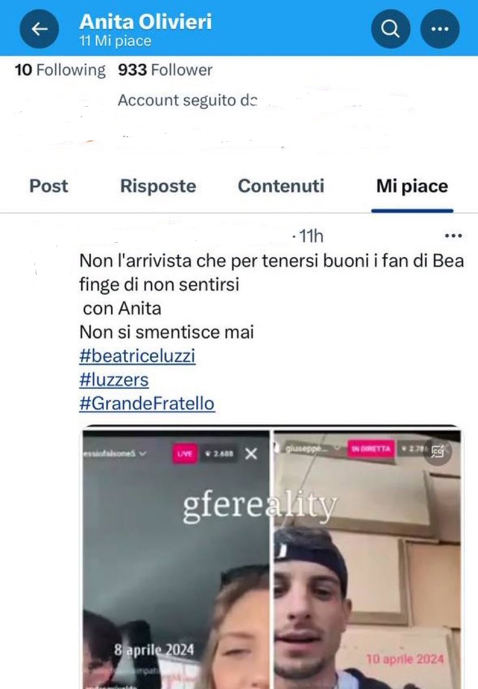
Task: Open the right video with capped man
Action: coord(367,557)
